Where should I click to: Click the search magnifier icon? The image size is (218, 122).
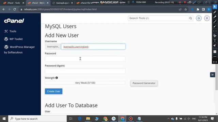(x=190, y=18)
